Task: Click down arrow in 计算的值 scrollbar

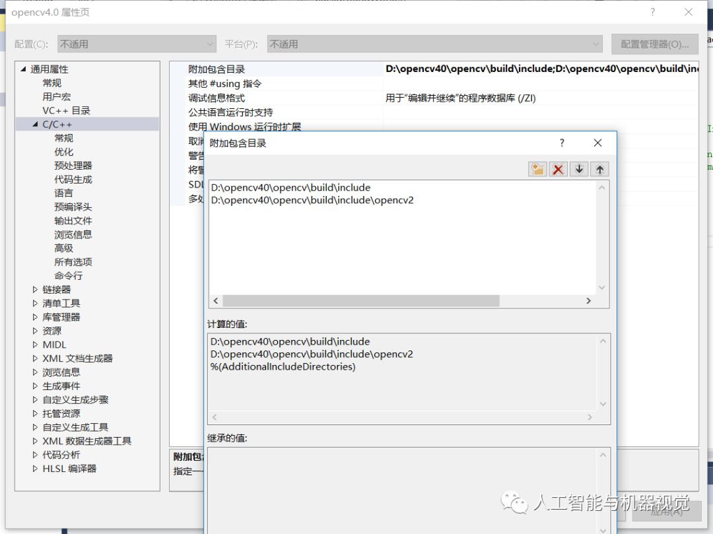Action: [603, 404]
